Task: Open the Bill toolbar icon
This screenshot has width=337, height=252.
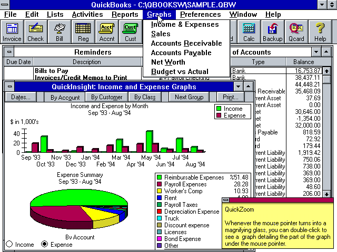Action: click(x=60, y=32)
